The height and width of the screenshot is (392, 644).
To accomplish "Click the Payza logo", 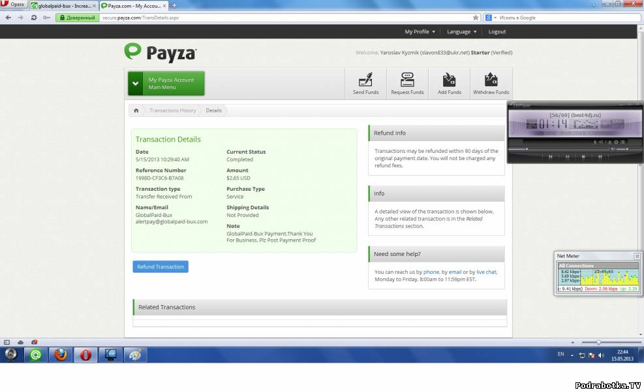I will tap(161, 52).
